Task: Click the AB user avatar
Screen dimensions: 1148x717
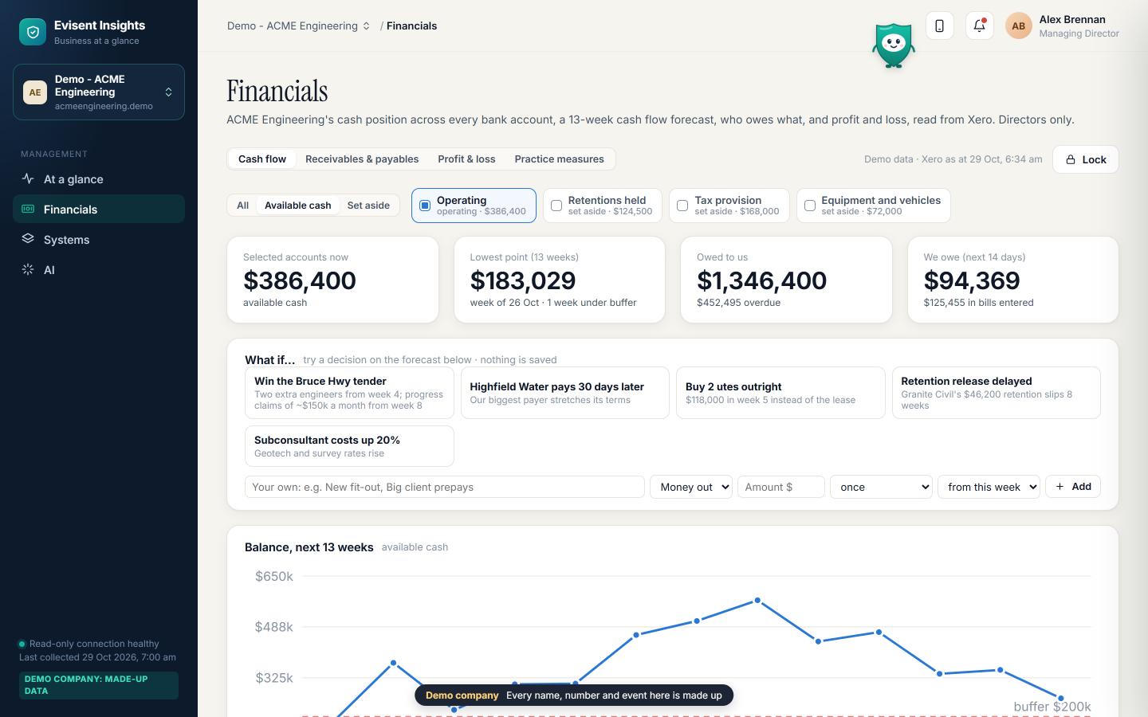Action: (x=1019, y=25)
